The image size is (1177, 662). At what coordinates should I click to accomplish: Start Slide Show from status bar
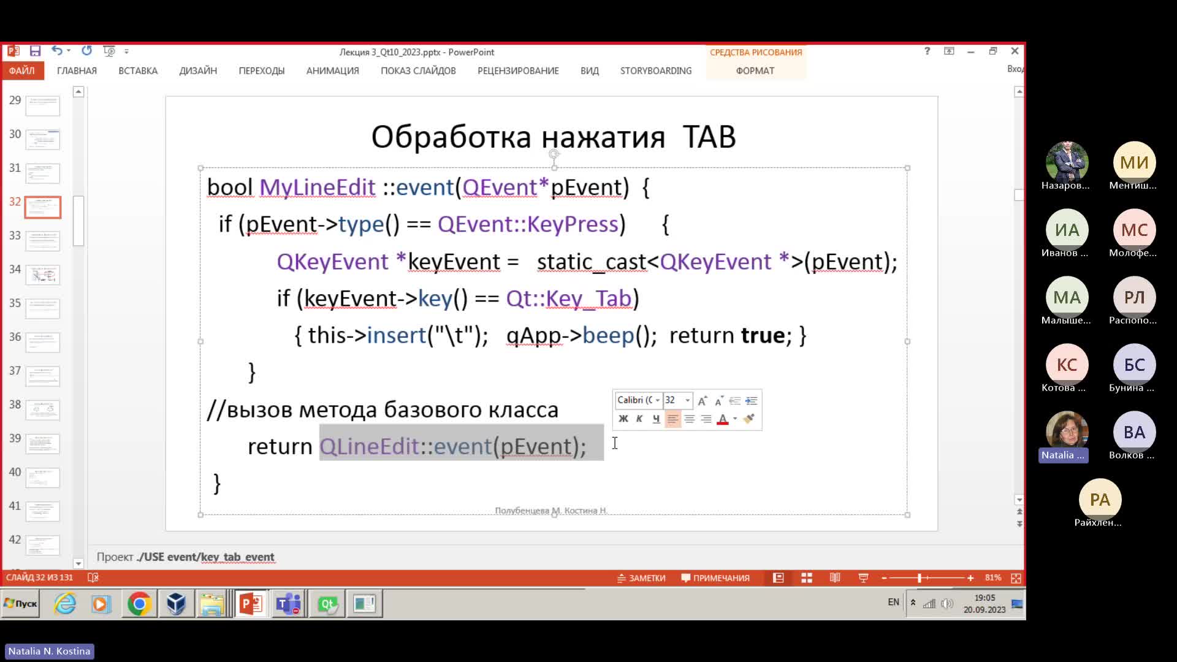click(x=863, y=578)
